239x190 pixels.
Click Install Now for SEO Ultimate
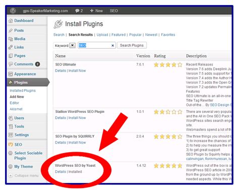77,71
